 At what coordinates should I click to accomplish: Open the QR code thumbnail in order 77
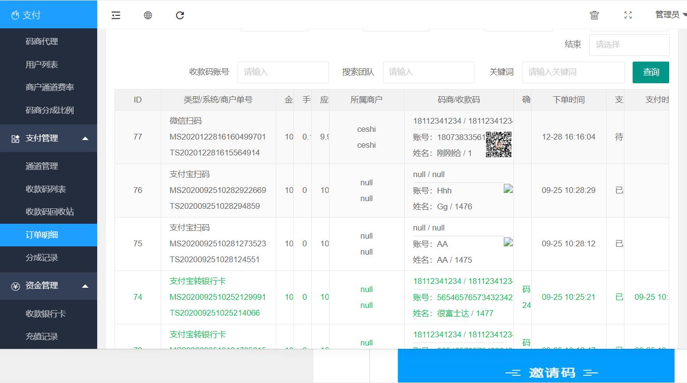[x=498, y=144]
